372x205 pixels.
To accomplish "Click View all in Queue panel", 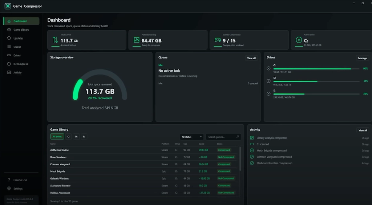I will 251,58.
